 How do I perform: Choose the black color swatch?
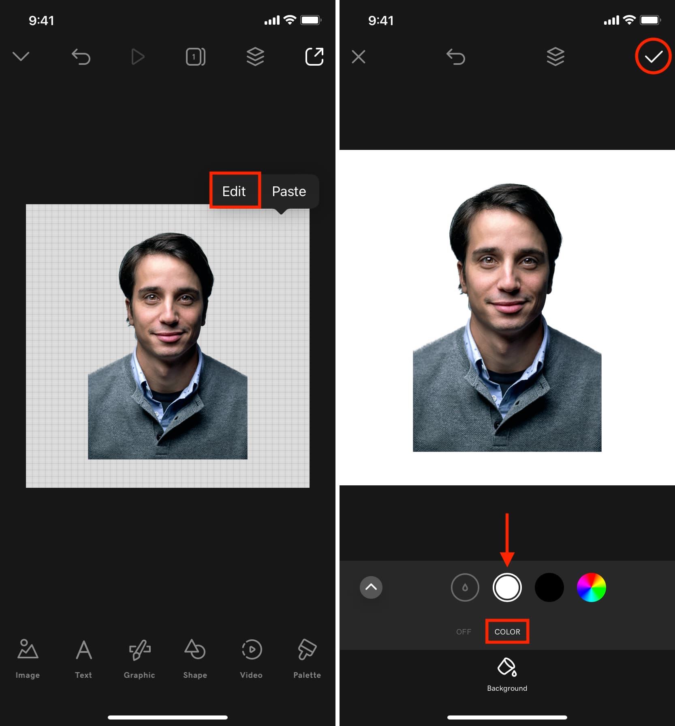(549, 587)
